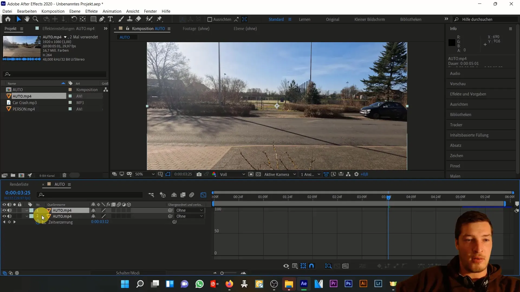The height and width of the screenshot is (292, 520).
Task: Click the Fenster menu item
Action: [x=150, y=11]
